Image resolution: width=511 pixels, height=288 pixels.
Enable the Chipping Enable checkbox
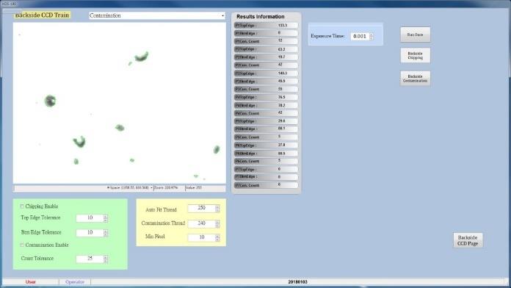(22, 206)
